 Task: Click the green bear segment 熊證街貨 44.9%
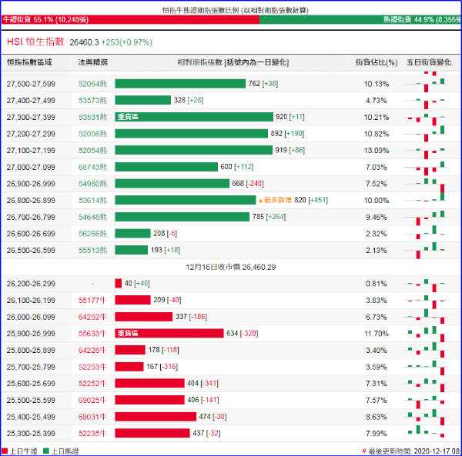click(360, 20)
